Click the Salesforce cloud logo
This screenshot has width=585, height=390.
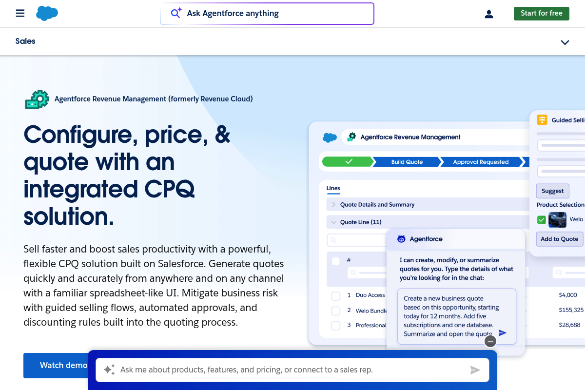(x=47, y=13)
